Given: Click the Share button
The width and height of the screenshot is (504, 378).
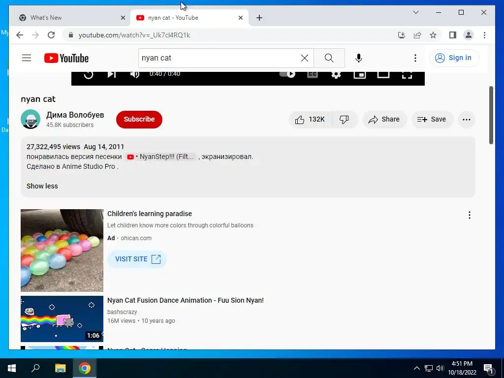Looking at the screenshot, I should 384,120.
